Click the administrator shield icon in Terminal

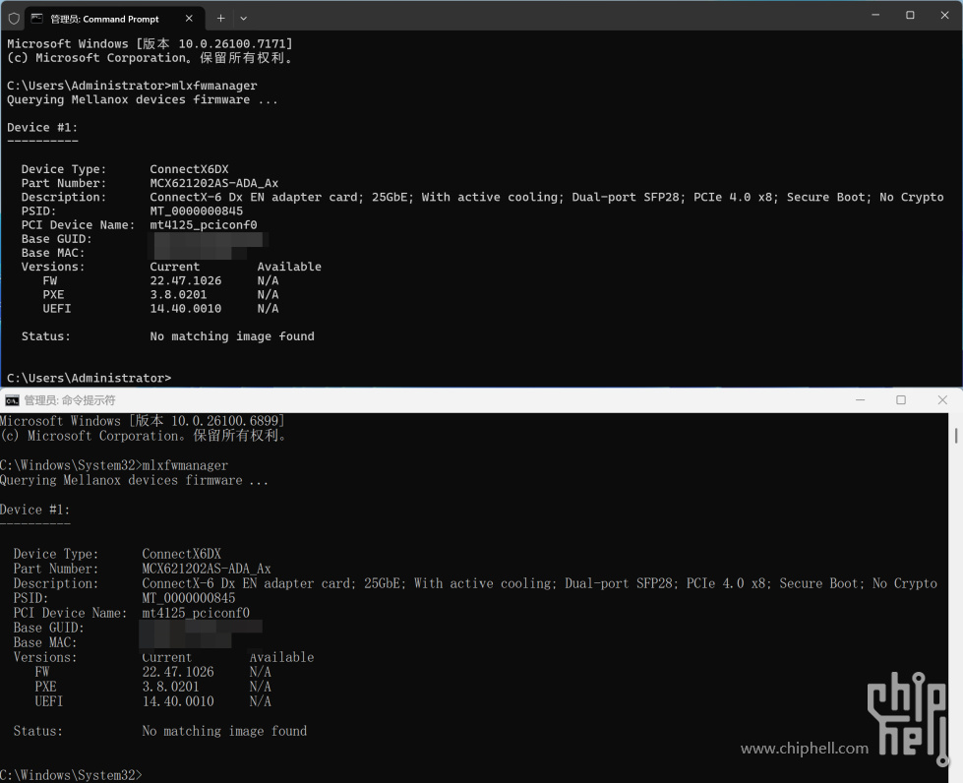(x=14, y=18)
